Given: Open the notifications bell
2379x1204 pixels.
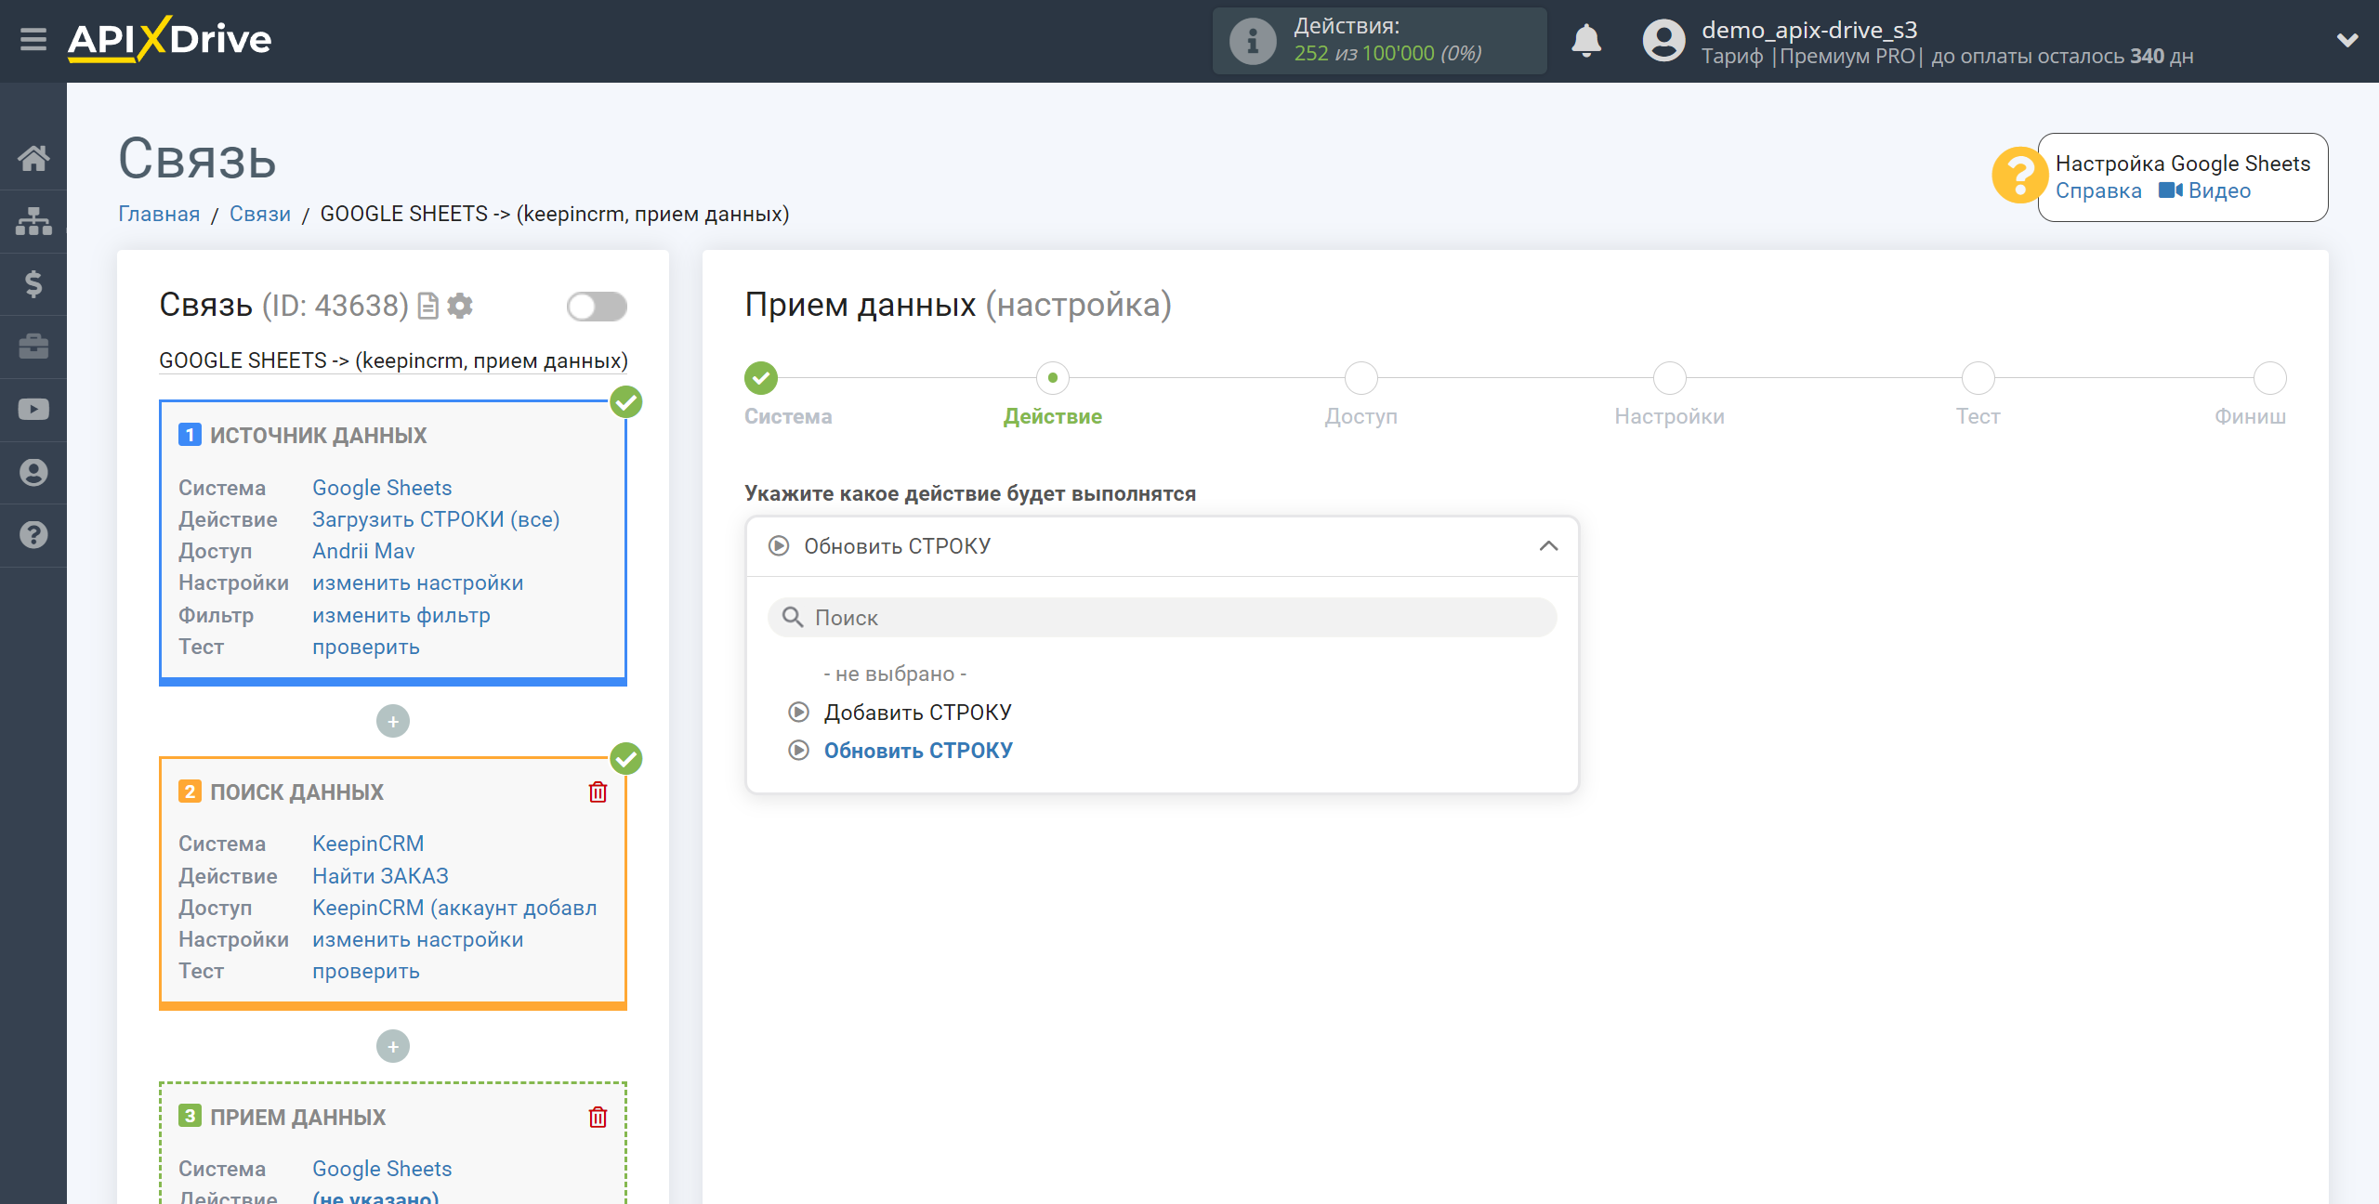Looking at the screenshot, I should (x=1586, y=41).
